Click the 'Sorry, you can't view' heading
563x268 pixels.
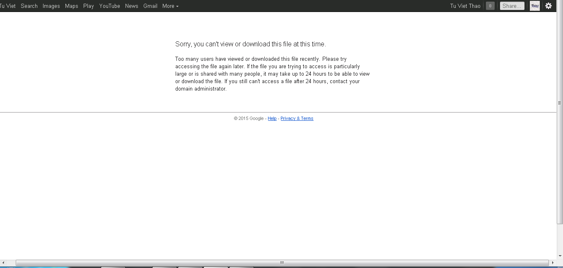(251, 44)
